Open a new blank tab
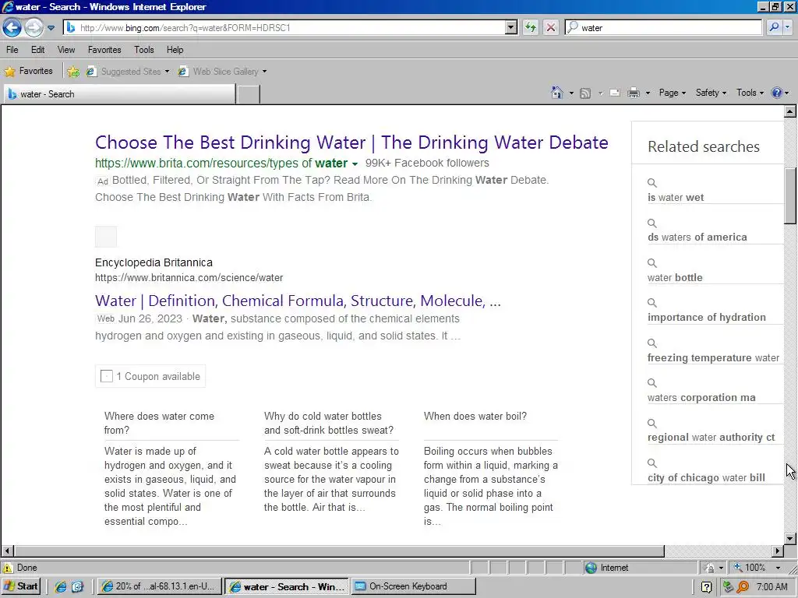798x598 pixels. pyautogui.click(x=249, y=94)
